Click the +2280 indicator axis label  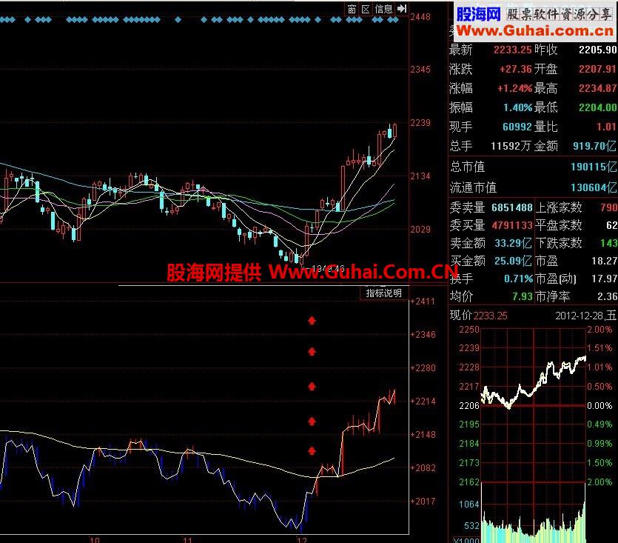click(x=423, y=368)
